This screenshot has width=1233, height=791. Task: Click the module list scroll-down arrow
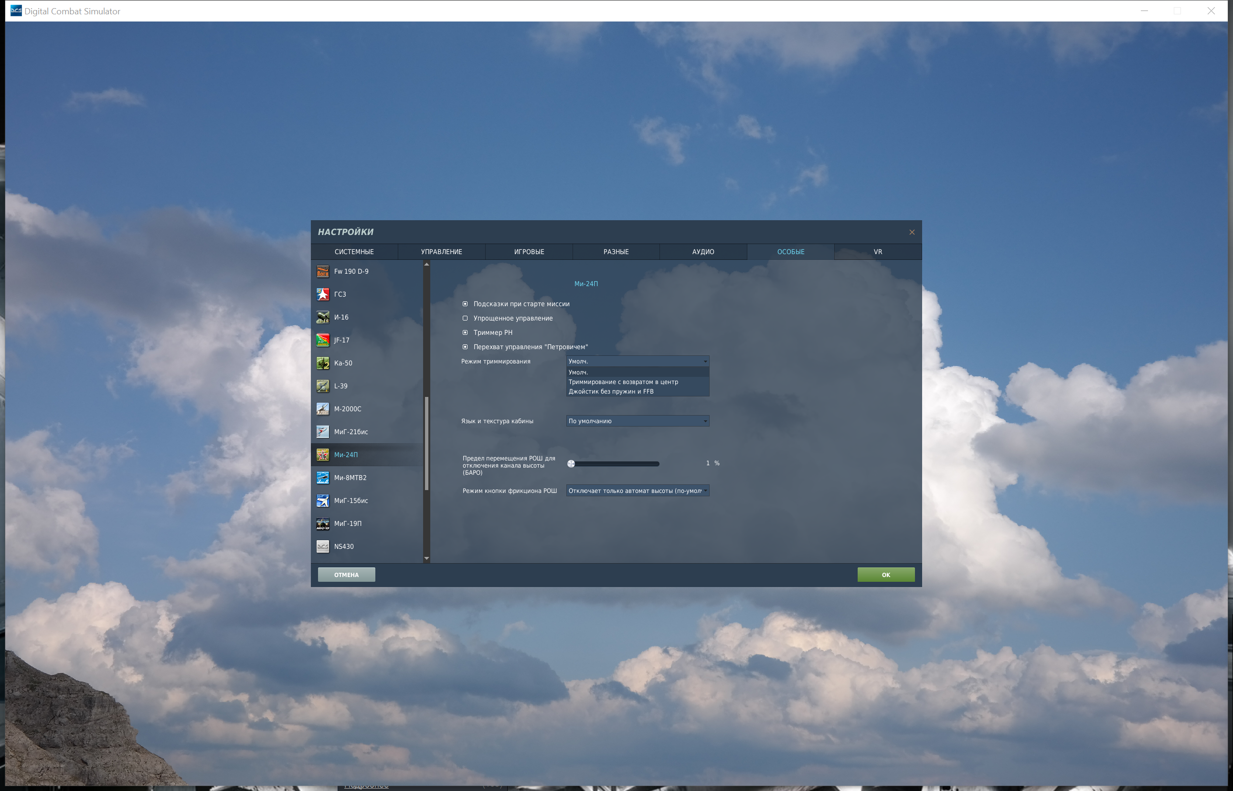[426, 558]
